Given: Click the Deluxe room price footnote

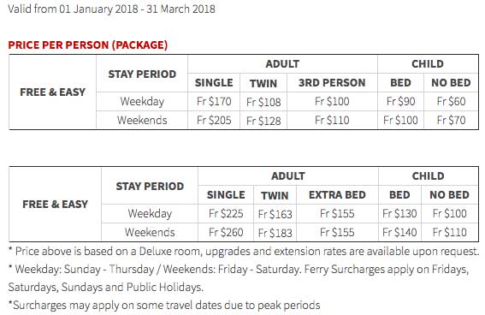Looking at the screenshot, I should (x=244, y=252).
